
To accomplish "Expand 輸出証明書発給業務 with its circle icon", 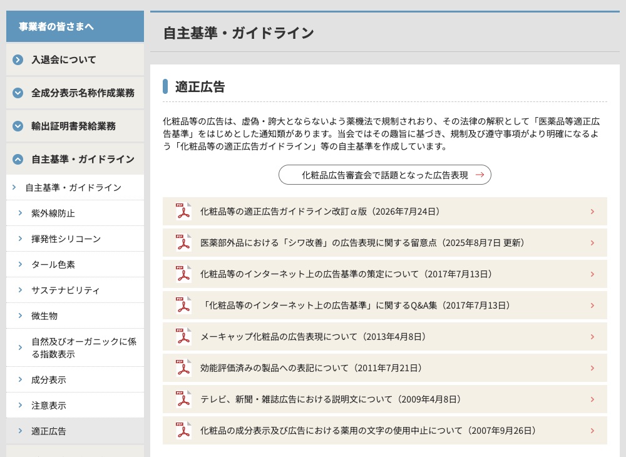I will [18, 126].
